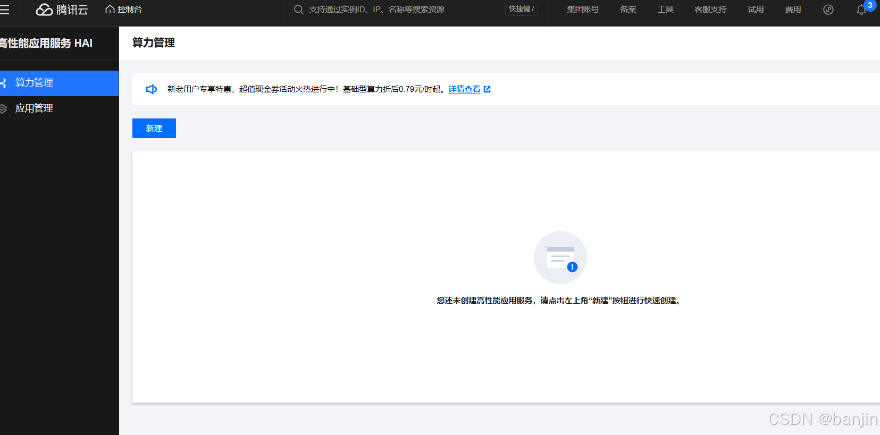This screenshot has width=880, height=435.
Task: Click the external link icon after 详情查看
Action: tap(487, 89)
